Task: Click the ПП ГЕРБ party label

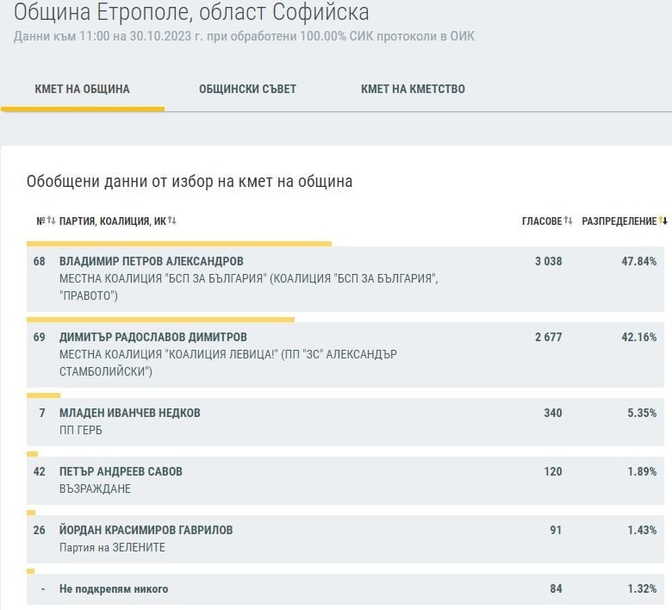Action: [81, 431]
